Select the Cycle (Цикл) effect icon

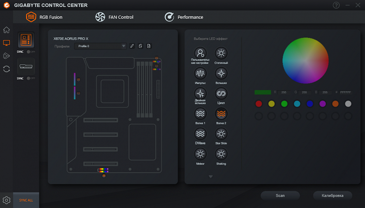[x=221, y=93]
